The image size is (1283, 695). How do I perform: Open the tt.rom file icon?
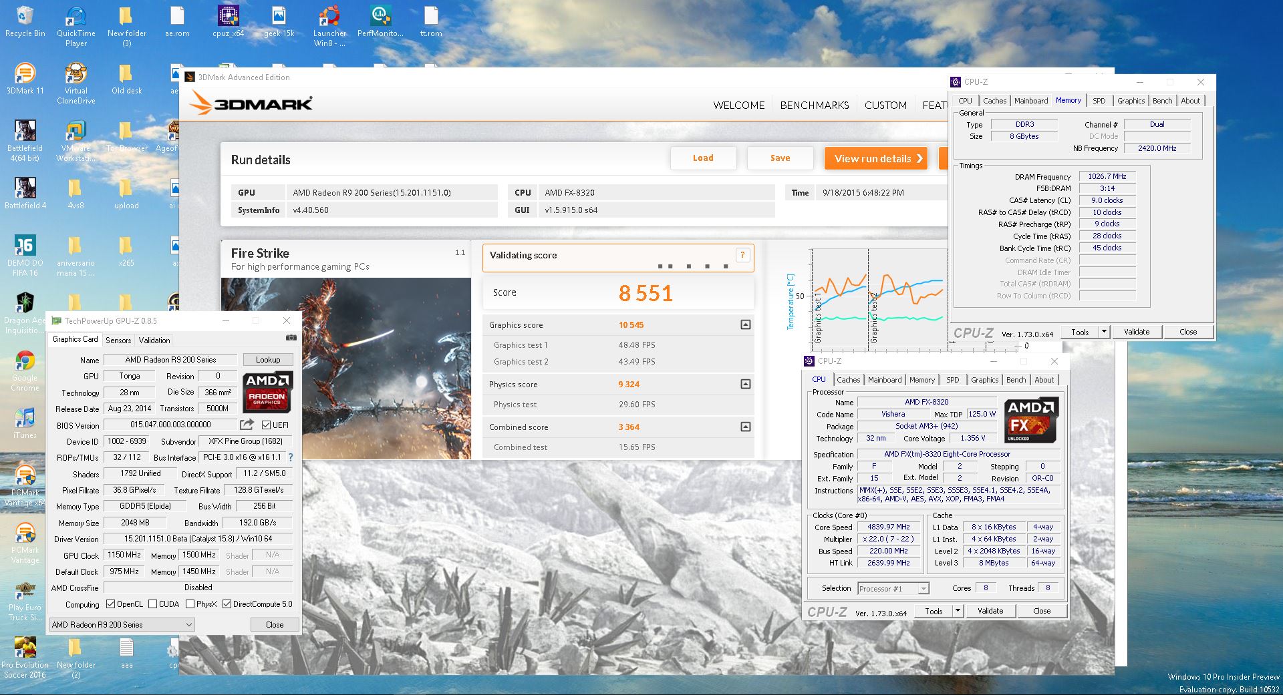[431, 21]
